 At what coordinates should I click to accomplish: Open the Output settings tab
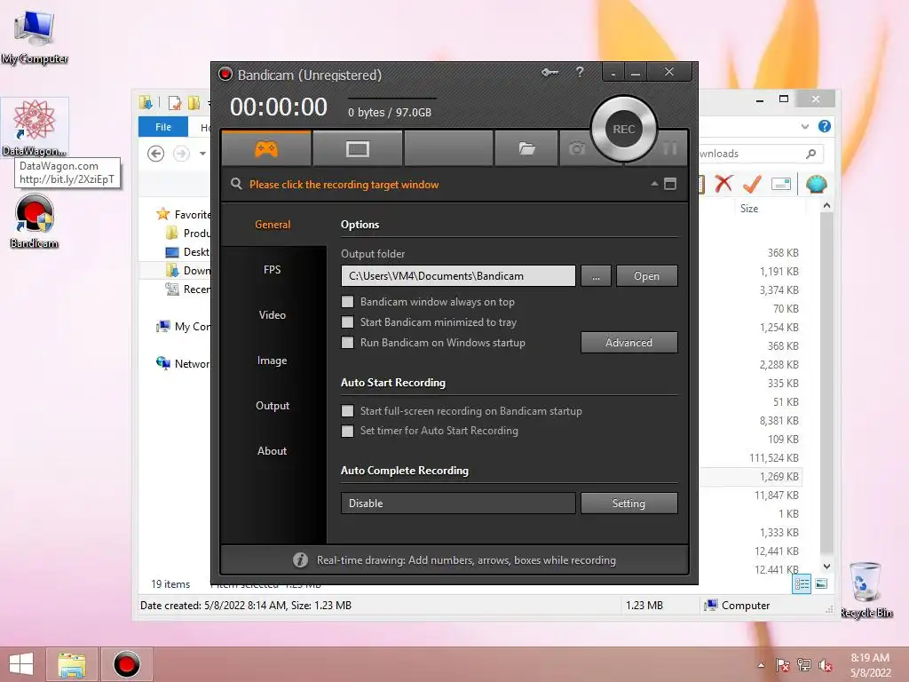273,405
